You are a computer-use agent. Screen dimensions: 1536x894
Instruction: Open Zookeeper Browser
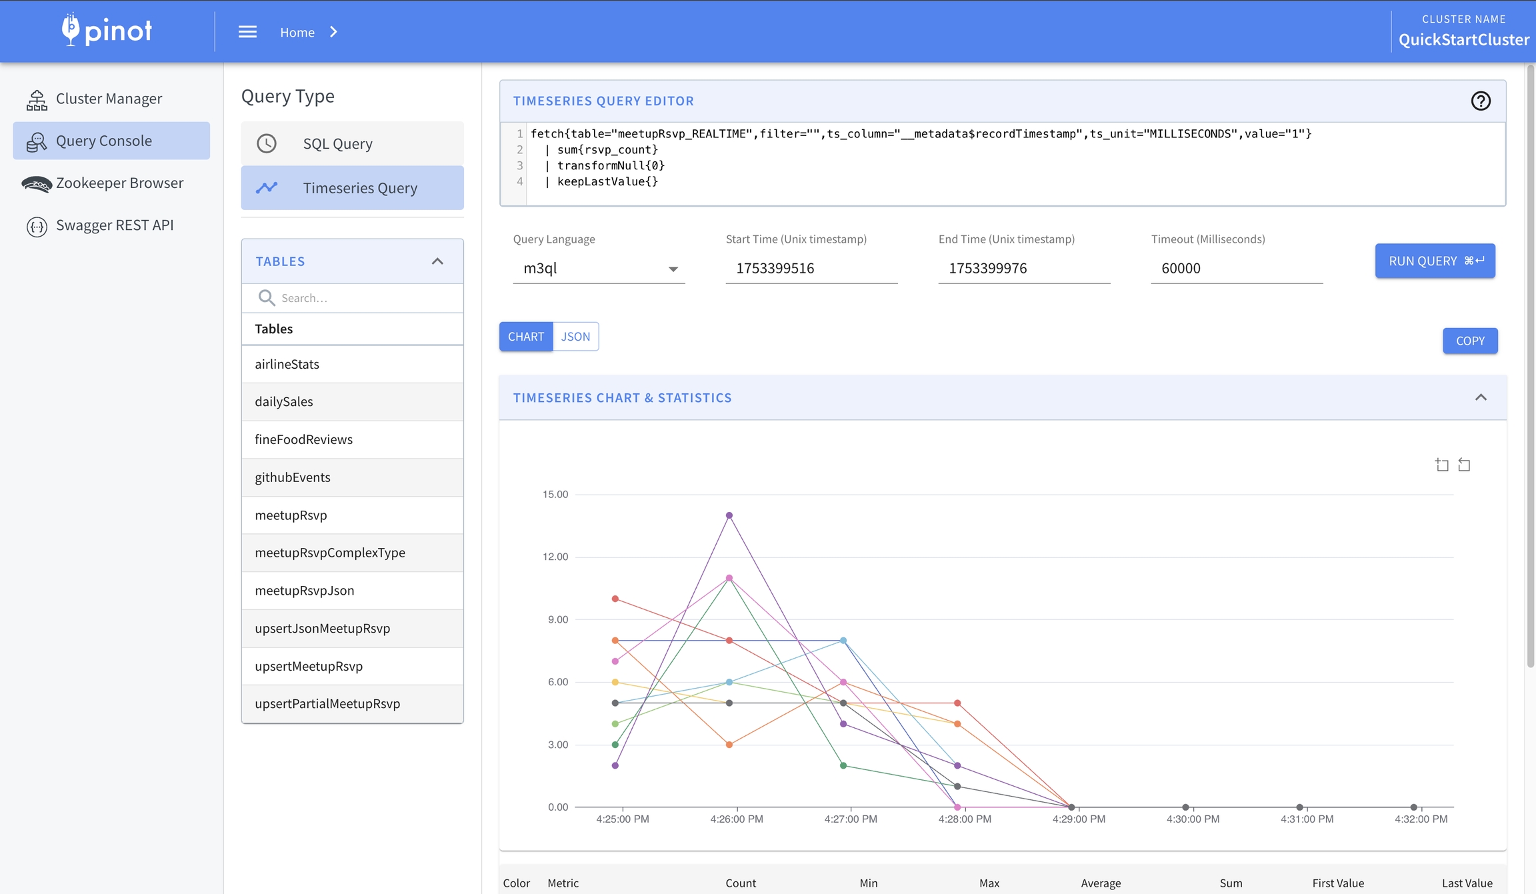119,183
